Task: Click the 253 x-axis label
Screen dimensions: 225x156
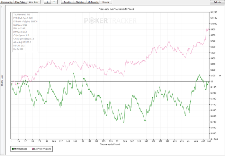Action: tap(111, 141)
